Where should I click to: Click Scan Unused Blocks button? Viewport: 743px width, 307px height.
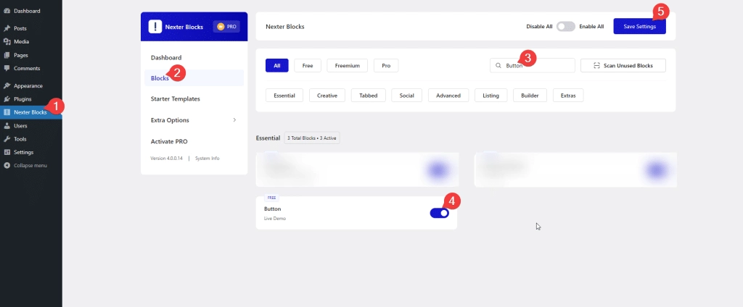coord(623,66)
